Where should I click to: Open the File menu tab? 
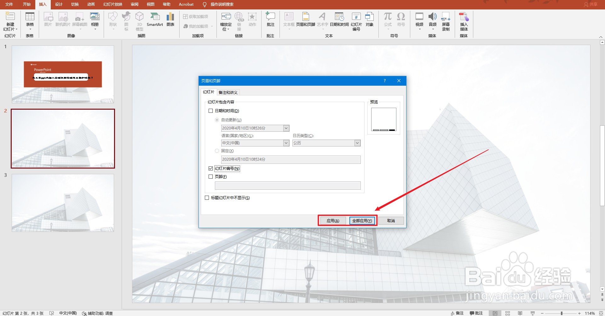(9, 4)
